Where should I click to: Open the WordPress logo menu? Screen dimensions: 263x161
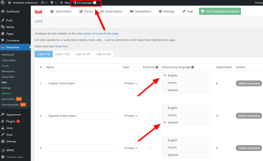coord(3,3)
